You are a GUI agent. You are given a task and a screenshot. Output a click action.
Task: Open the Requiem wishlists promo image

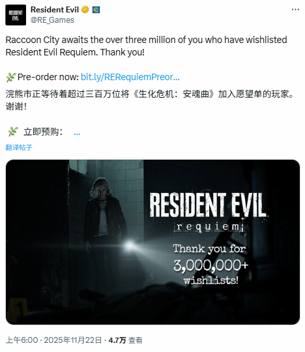click(152, 242)
